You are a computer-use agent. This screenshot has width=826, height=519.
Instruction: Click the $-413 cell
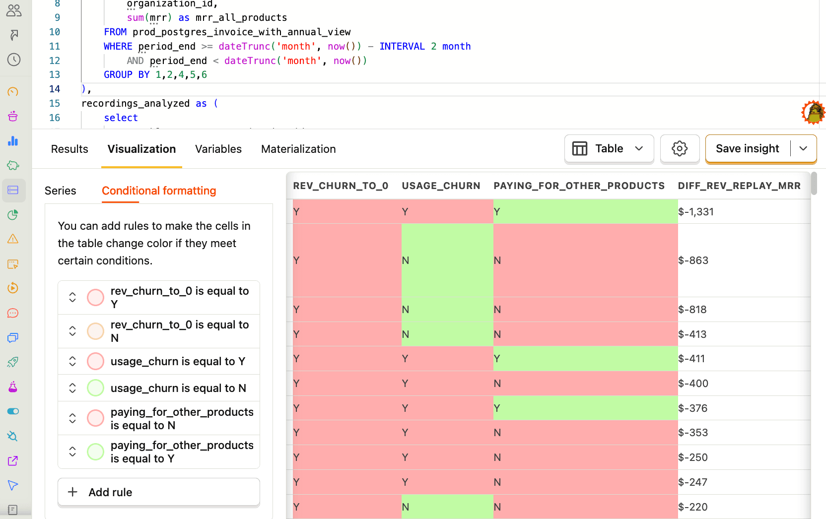point(744,334)
